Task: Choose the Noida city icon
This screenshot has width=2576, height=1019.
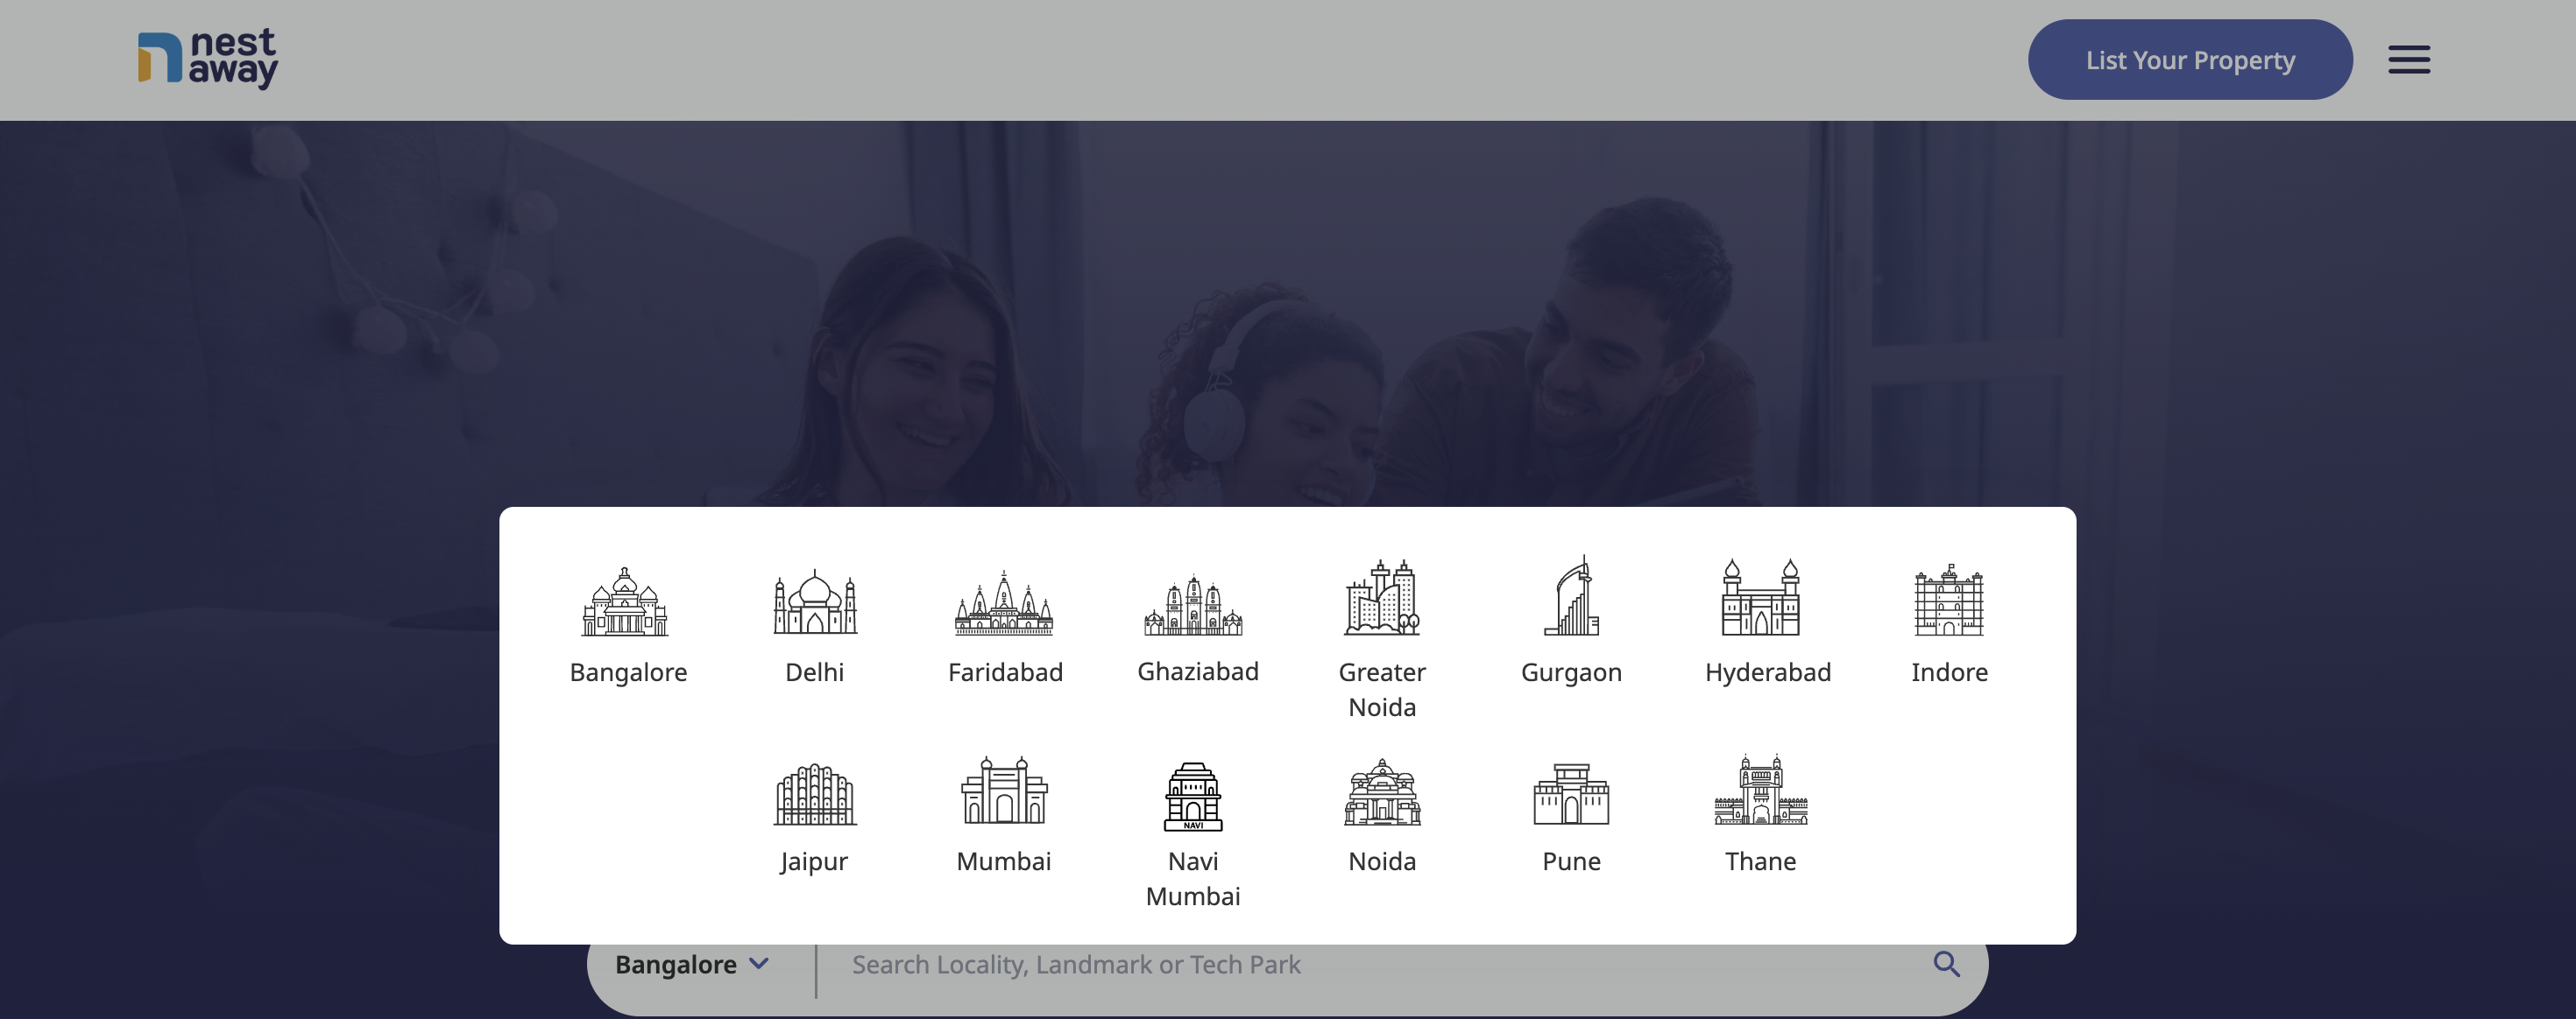Action: tap(1382, 791)
